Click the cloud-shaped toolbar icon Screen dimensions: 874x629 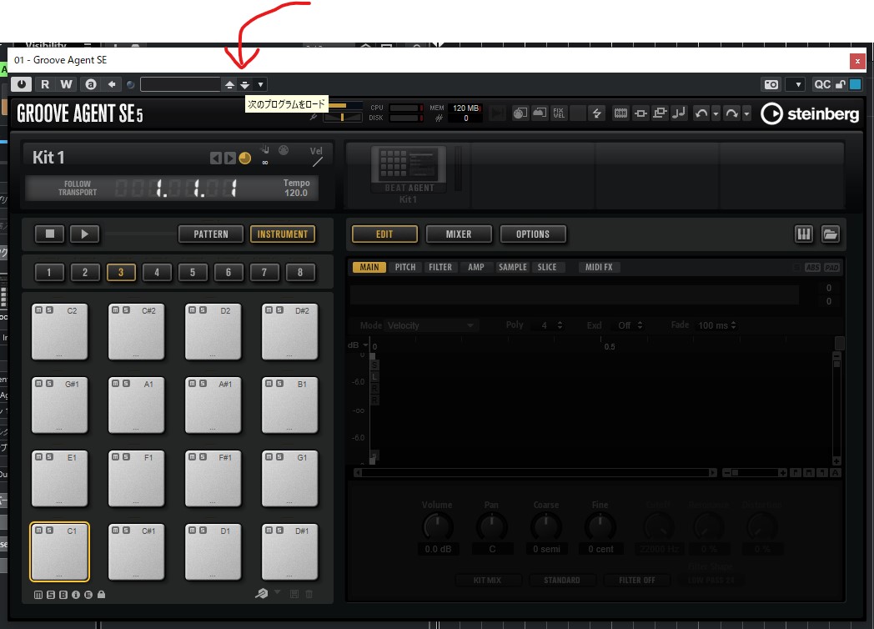tap(540, 113)
